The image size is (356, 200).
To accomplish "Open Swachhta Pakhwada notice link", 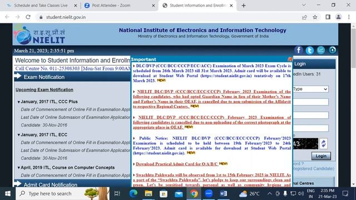I will [212, 180].
